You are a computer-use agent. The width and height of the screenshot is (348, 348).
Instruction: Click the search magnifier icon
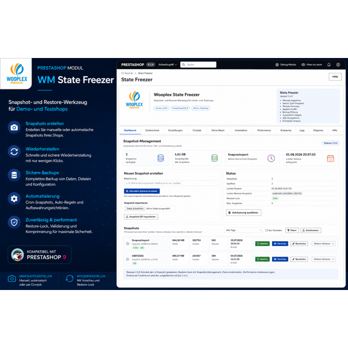pos(184,65)
